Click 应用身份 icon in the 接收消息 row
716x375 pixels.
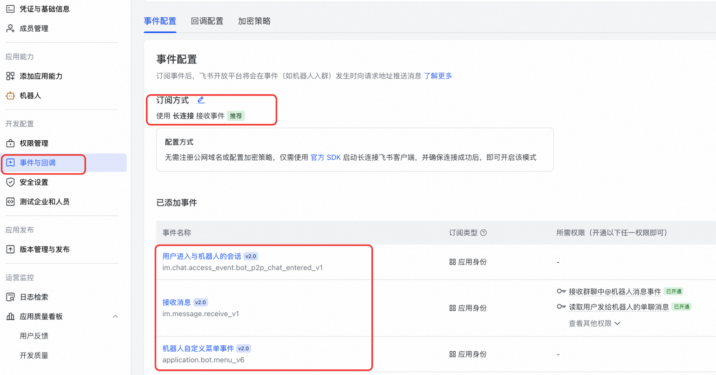click(x=452, y=308)
